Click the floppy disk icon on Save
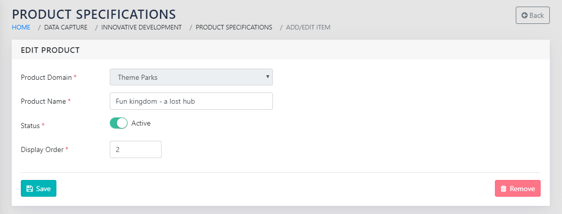Screen dimensions: 562x214 [29, 189]
